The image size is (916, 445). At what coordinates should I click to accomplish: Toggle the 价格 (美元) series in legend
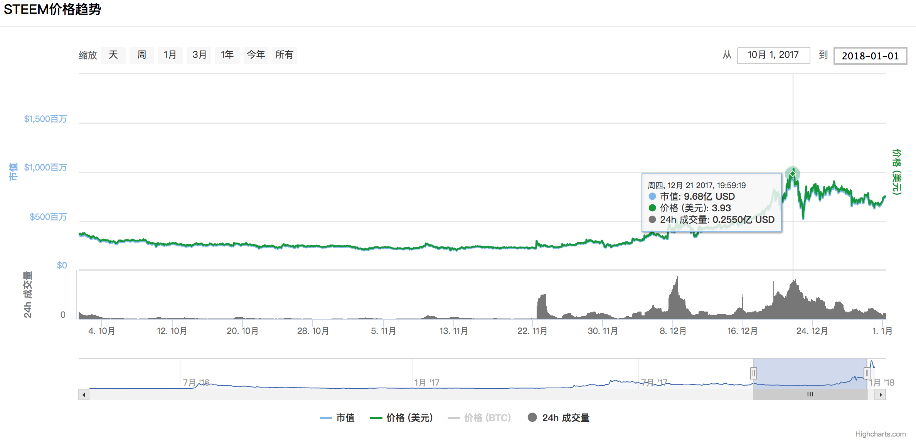(x=401, y=418)
